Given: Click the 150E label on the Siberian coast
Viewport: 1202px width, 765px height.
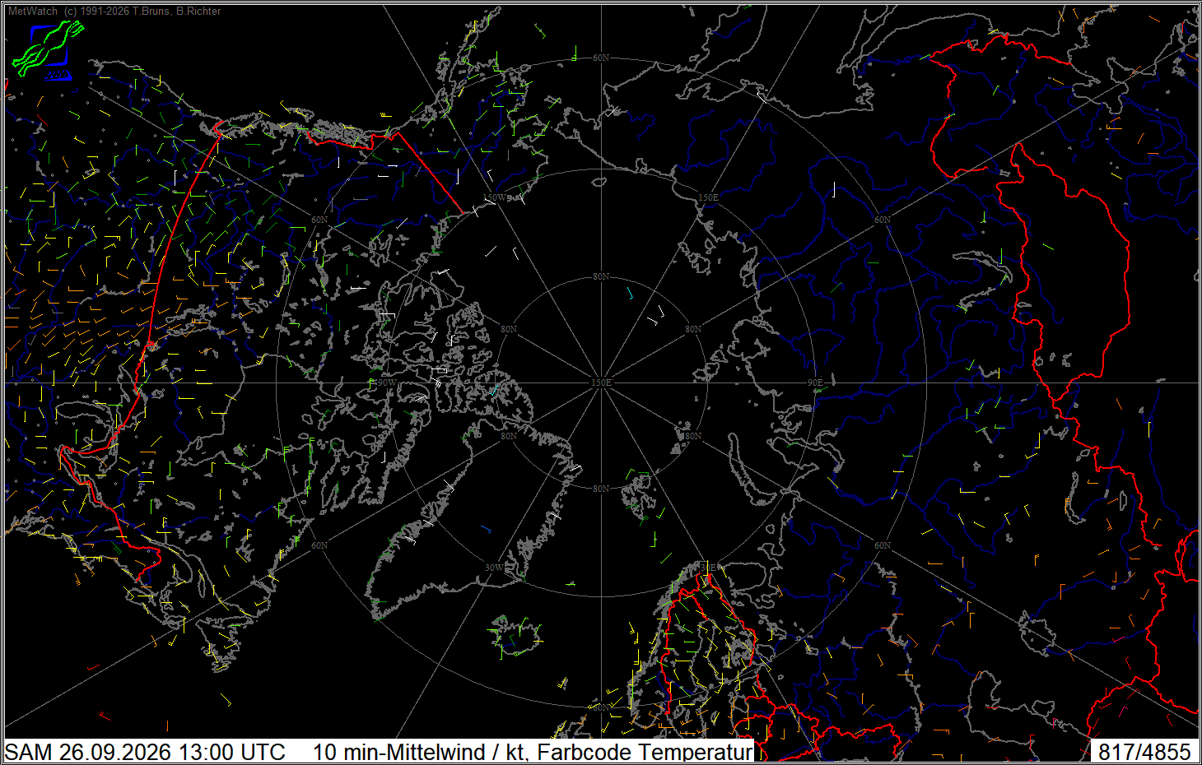Looking at the screenshot, I should pyautogui.click(x=708, y=198).
